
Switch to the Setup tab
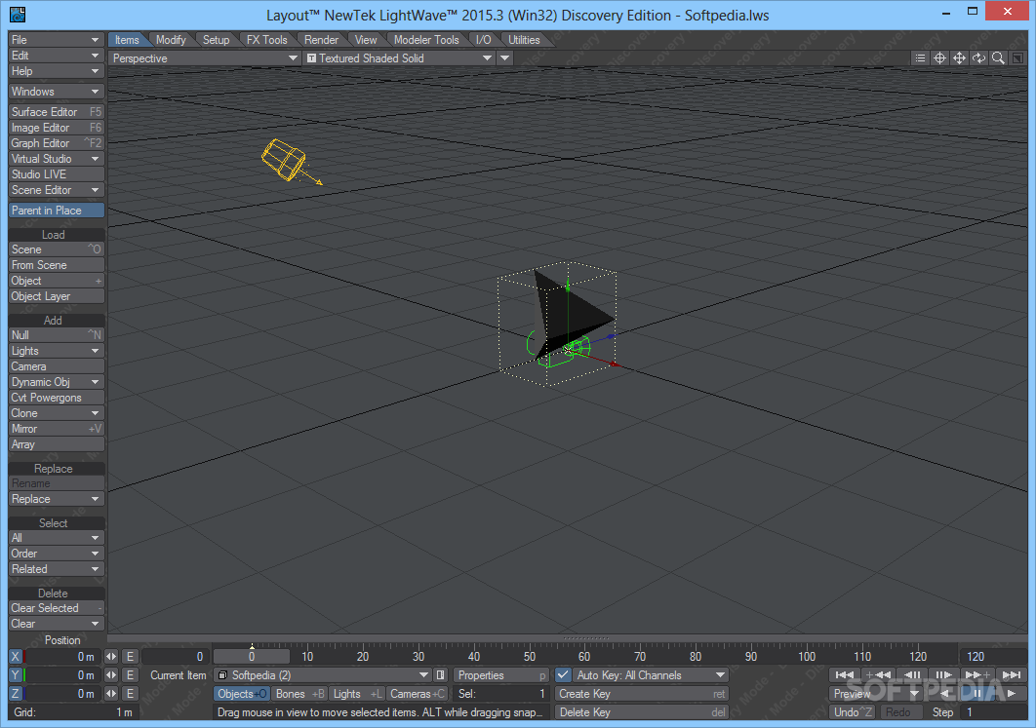tap(216, 40)
